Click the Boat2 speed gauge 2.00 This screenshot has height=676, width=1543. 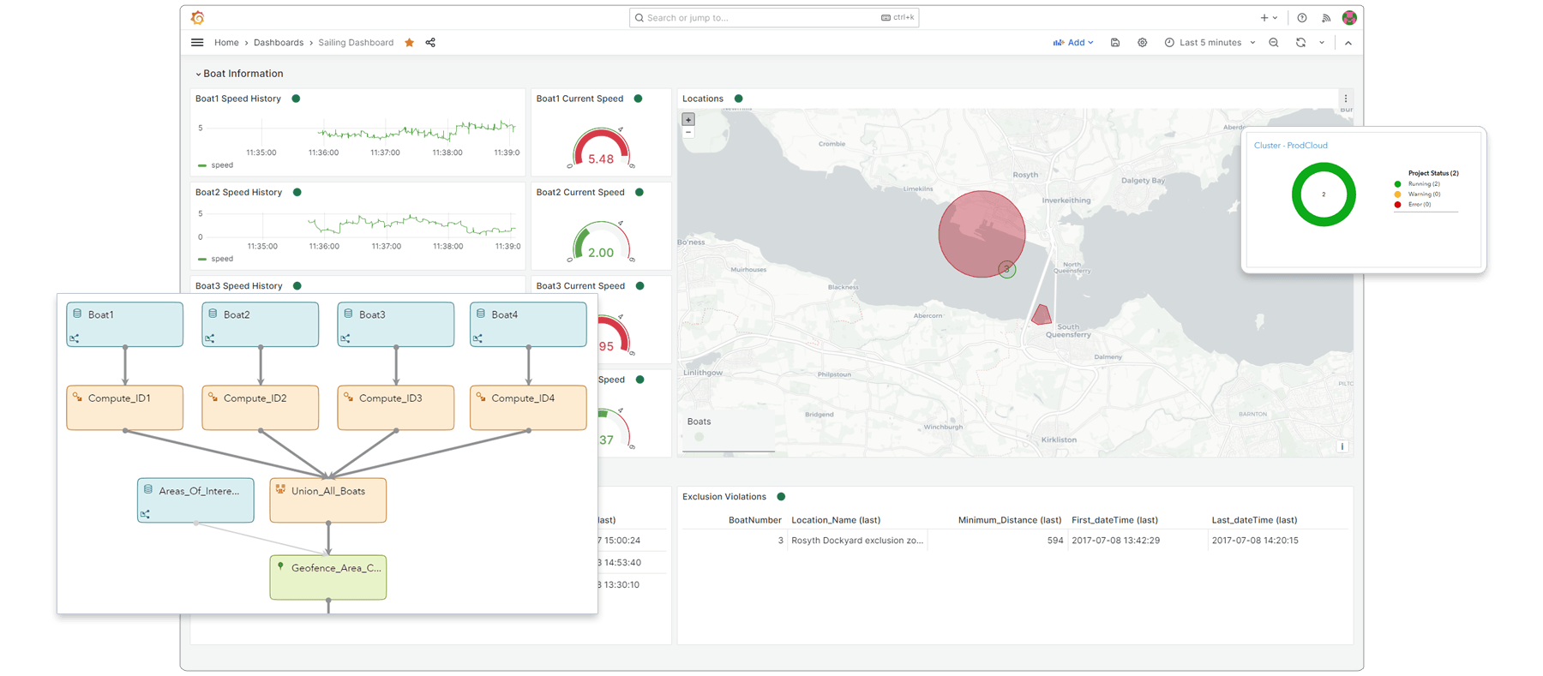601,242
